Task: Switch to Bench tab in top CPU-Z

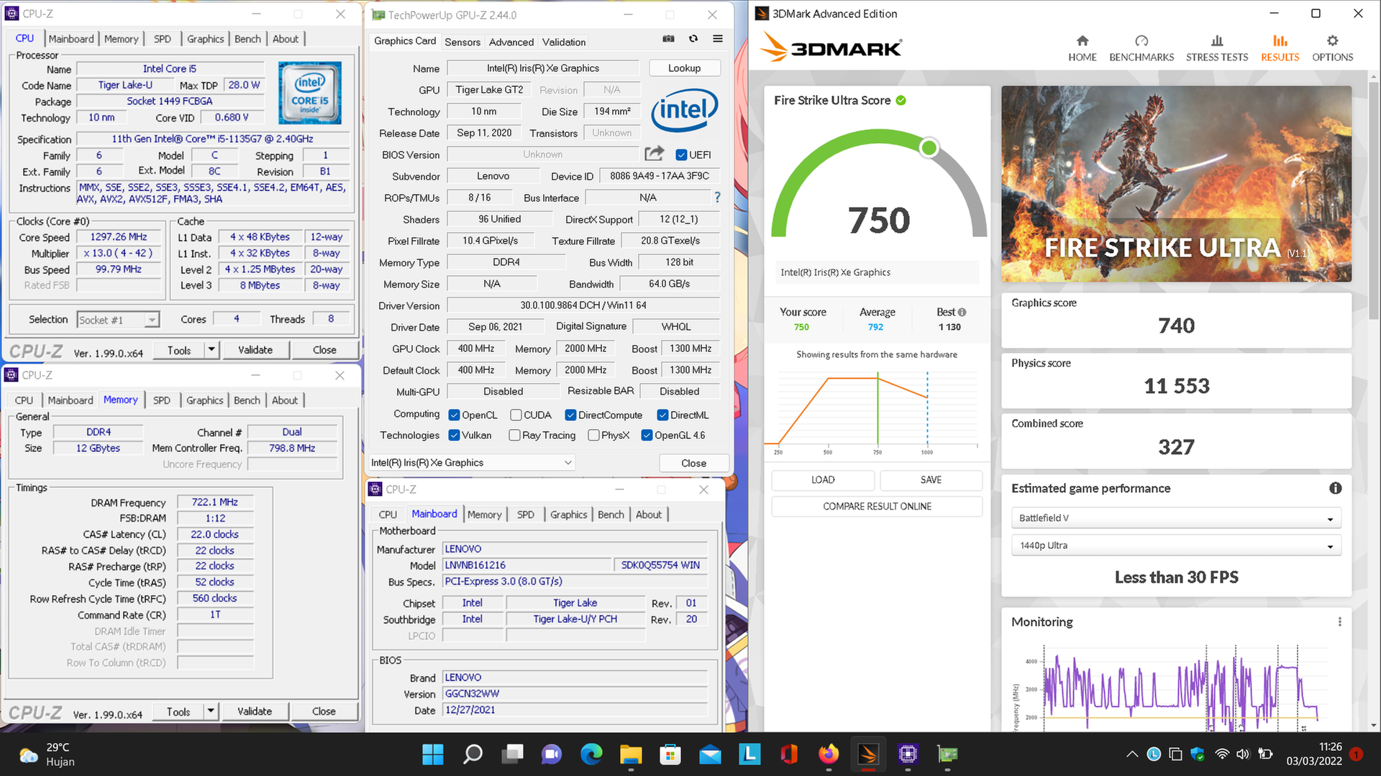Action: tap(247, 39)
